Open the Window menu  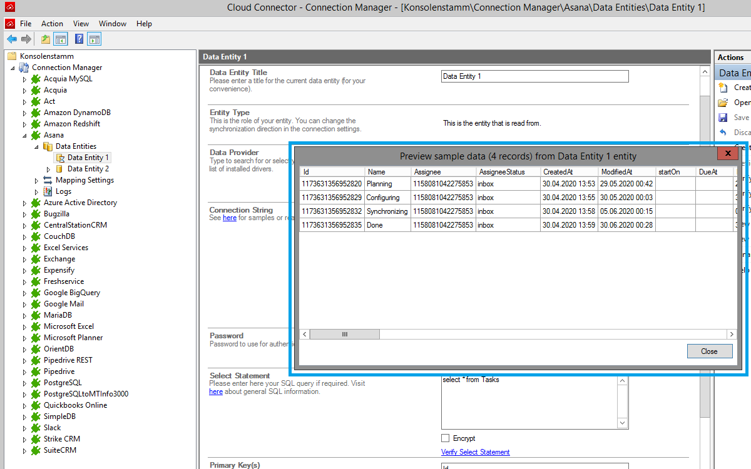tap(113, 24)
